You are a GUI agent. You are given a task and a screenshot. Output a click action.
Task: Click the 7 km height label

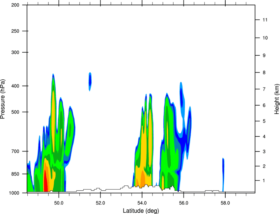(x=264, y=89)
